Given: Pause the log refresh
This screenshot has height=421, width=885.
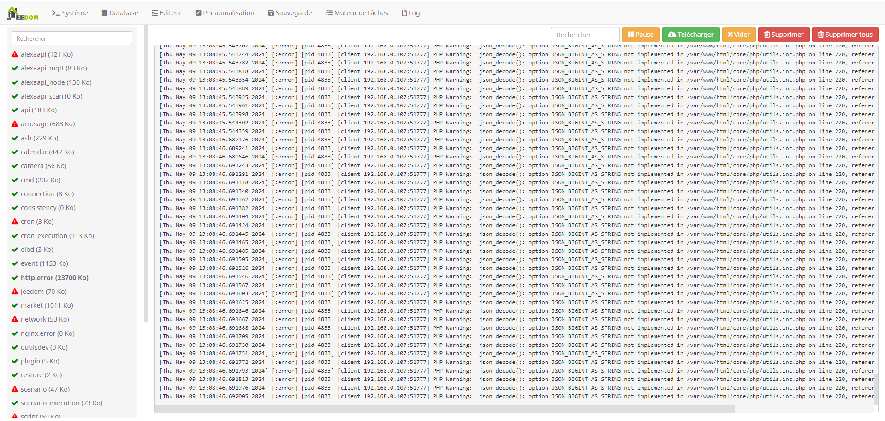Looking at the screenshot, I should (x=641, y=35).
